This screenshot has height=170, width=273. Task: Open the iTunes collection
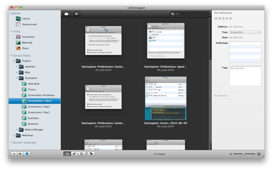tap(31, 90)
